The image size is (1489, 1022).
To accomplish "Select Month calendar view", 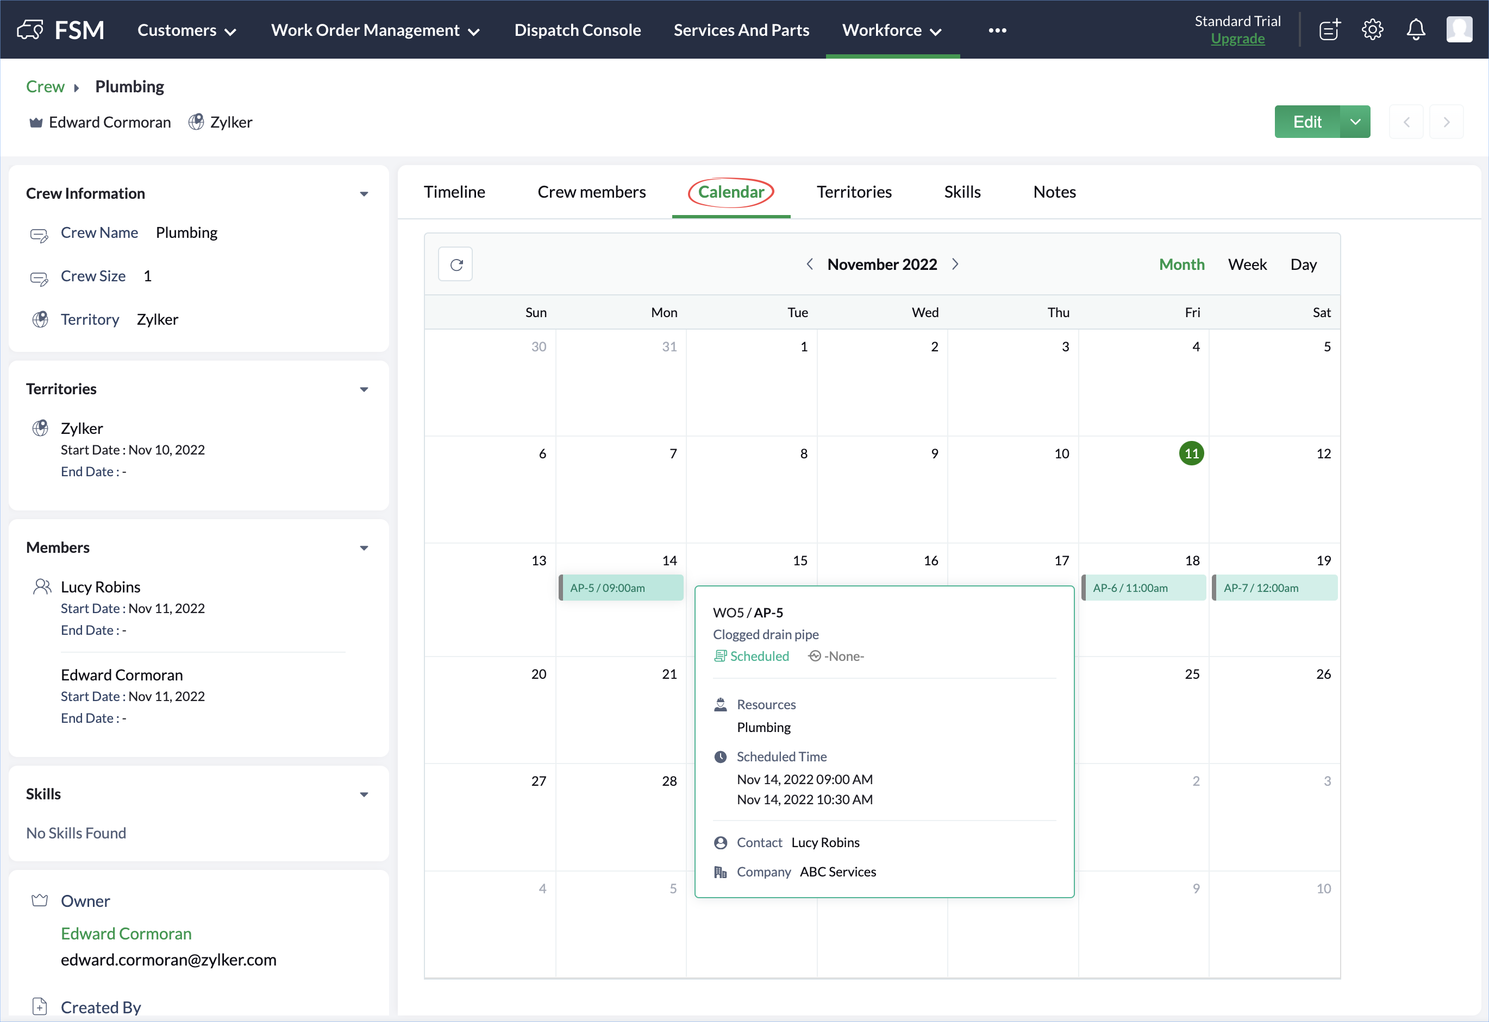I will point(1181,264).
